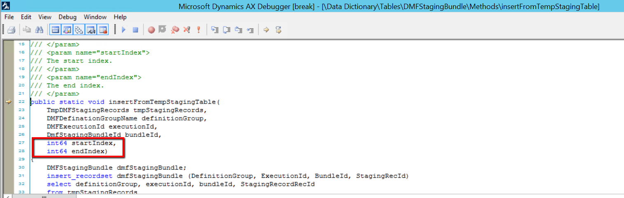Click 'insertFromTempStagingTable' in the method signature
The height and width of the screenshot is (198, 624).
[x=162, y=102]
